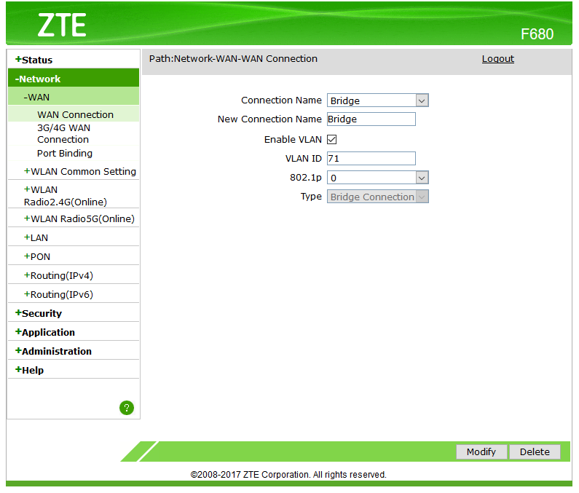579x493 pixels.
Task: Open the Port Binding page
Action: pos(65,153)
